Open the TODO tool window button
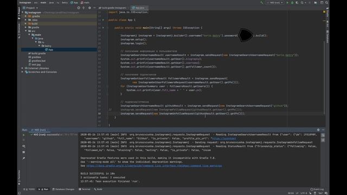Screen dimensions: 347x195 [29, 189]
